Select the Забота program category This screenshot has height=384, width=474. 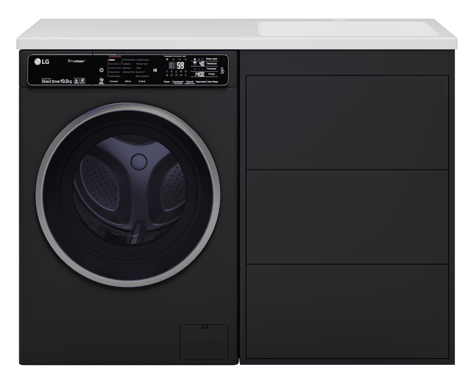[128, 81]
